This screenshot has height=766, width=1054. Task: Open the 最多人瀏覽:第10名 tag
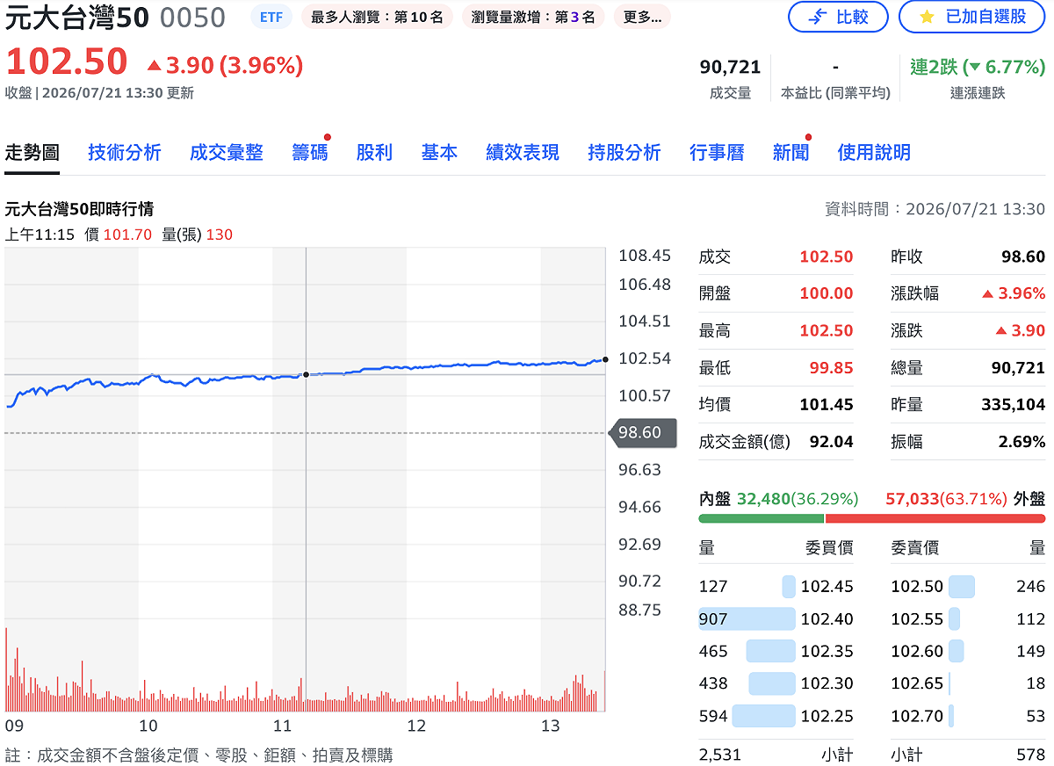[377, 17]
